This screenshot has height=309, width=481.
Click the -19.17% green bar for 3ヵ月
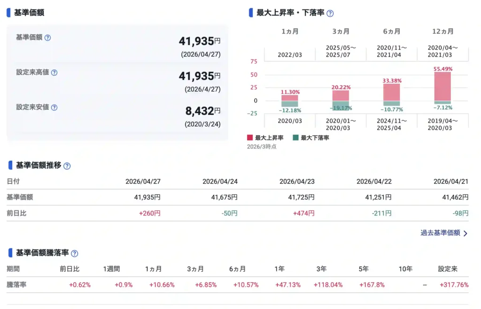tap(341, 106)
